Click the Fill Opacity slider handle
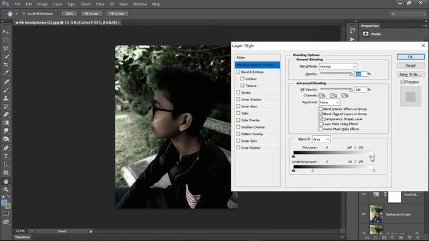The width and height of the screenshot is (429, 241). point(351,90)
